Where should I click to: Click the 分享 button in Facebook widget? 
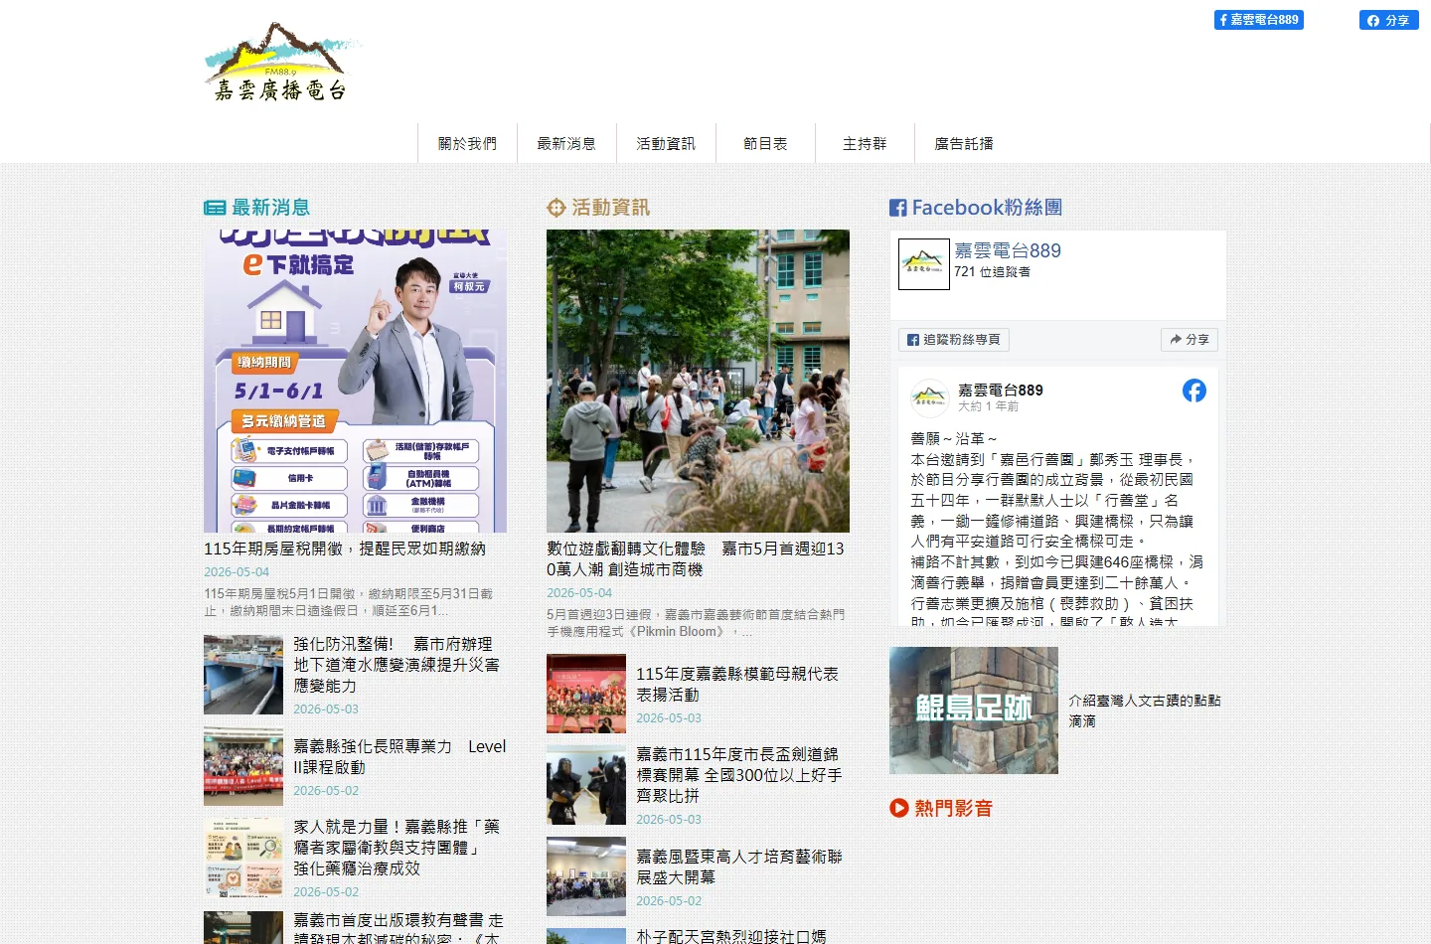coord(1190,340)
